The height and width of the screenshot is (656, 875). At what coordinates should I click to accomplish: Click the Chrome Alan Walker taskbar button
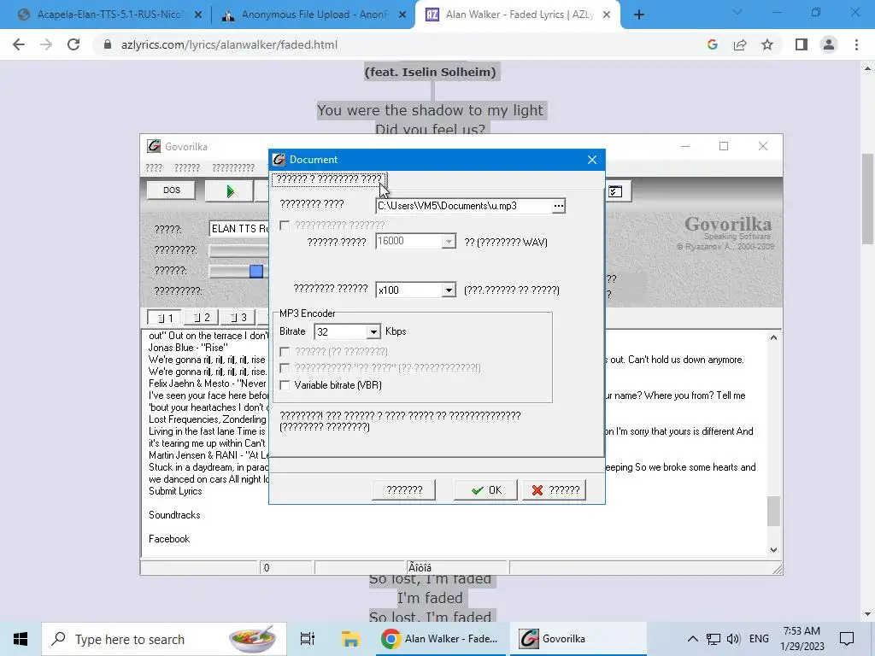[x=440, y=639]
